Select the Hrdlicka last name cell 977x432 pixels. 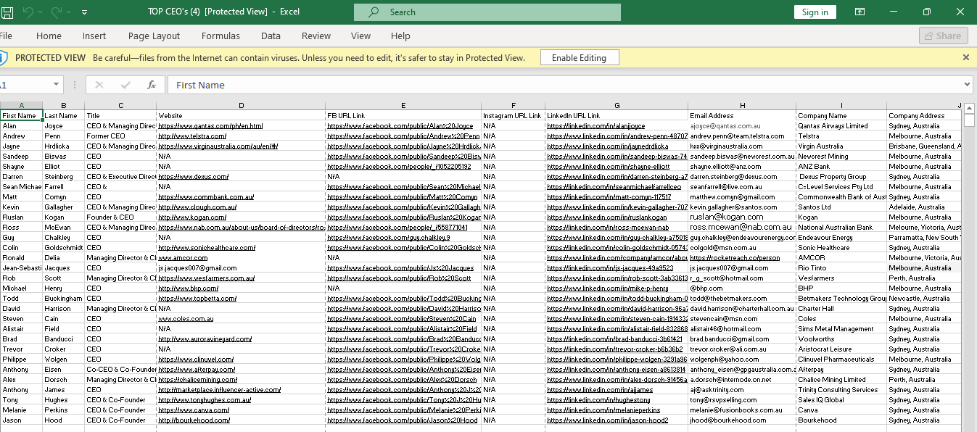pos(63,146)
